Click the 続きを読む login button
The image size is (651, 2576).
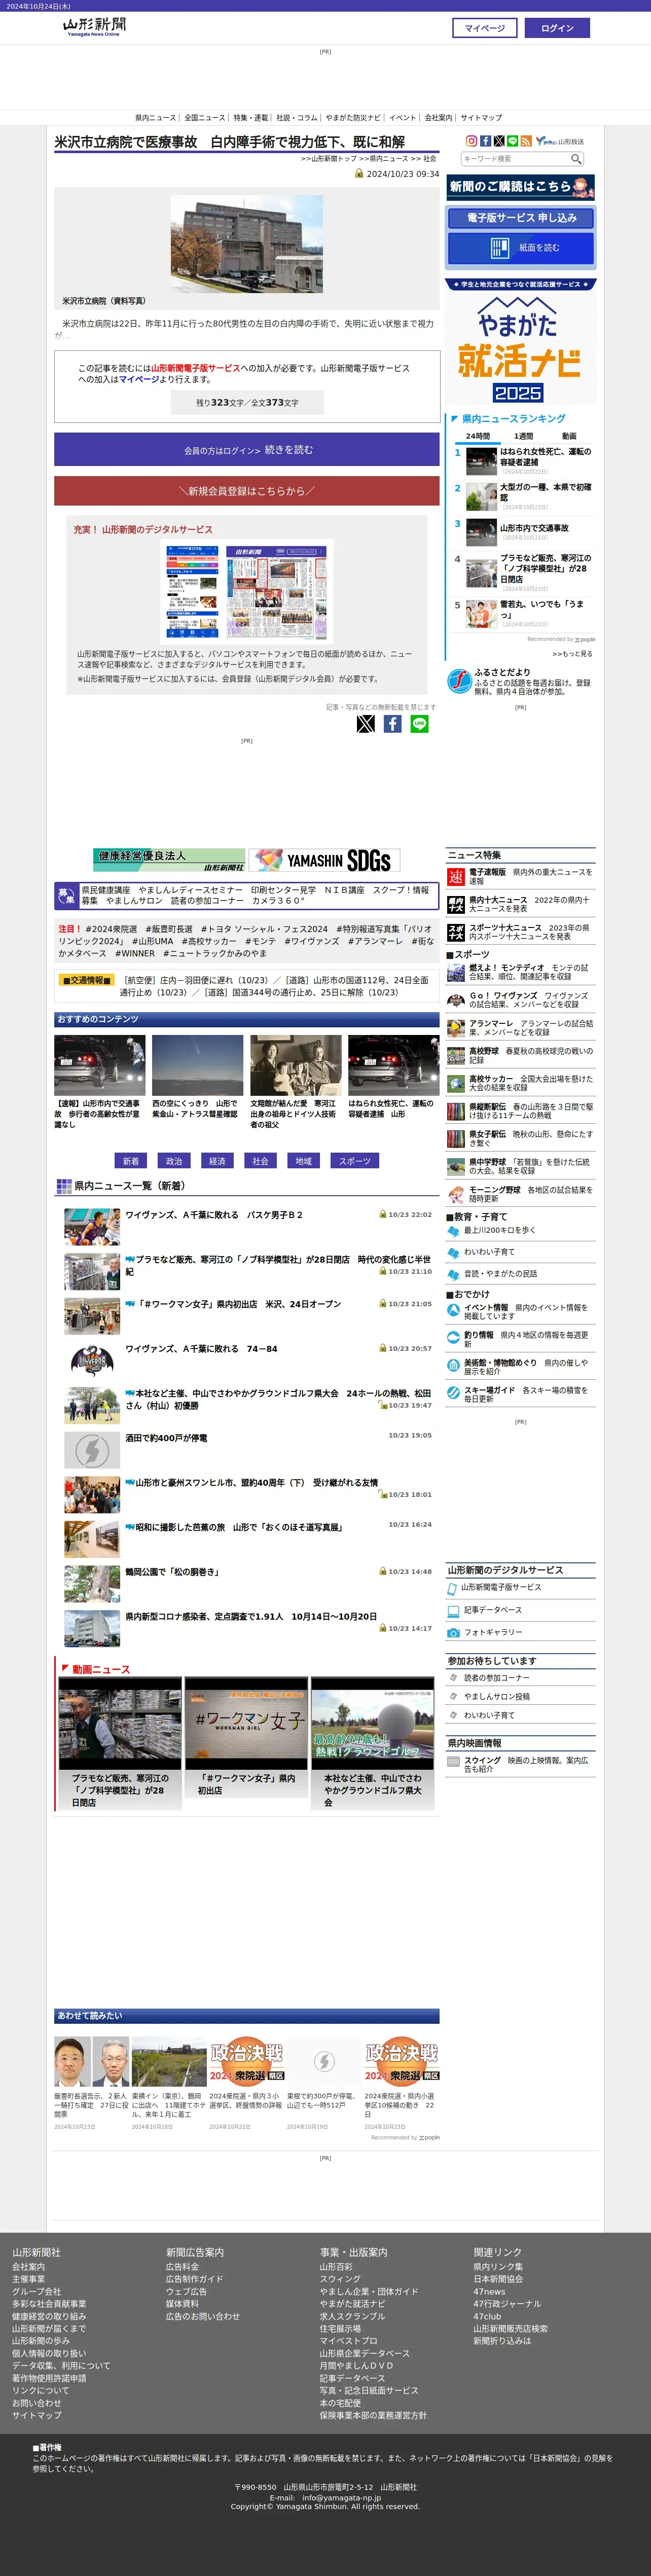247,450
